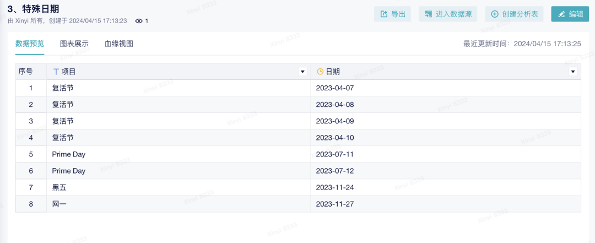The height and width of the screenshot is (243, 595).
Task: Click row number 8 cell
Action: coord(31,204)
